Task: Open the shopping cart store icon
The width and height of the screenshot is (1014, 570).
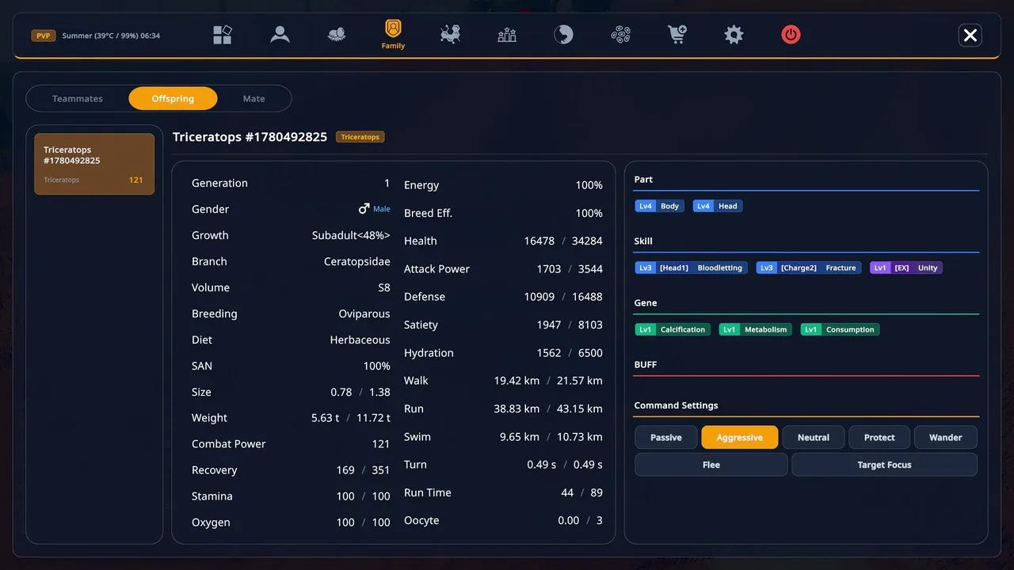Action: pos(677,34)
